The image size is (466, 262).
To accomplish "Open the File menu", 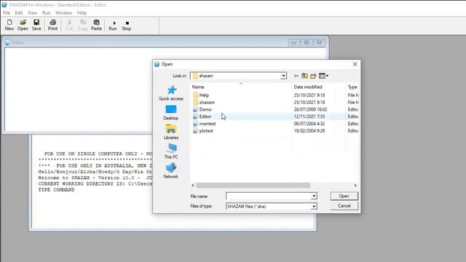I will 7,13.
